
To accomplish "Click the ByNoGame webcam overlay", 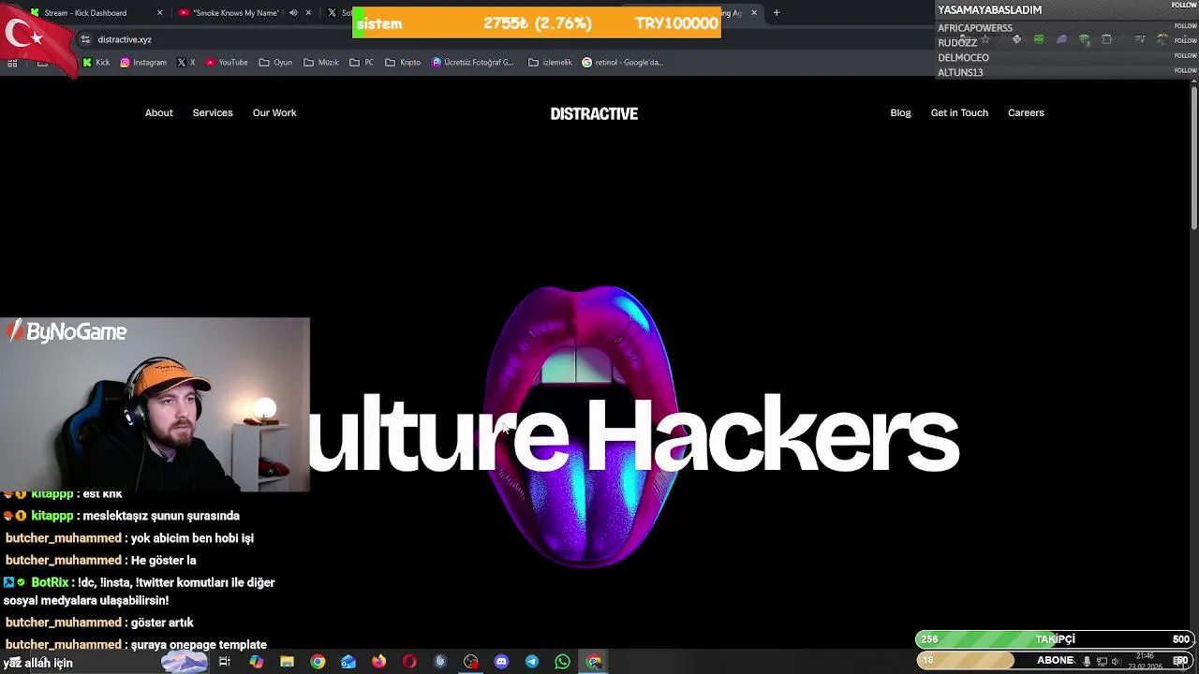I will pyautogui.click(x=155, y=404).
